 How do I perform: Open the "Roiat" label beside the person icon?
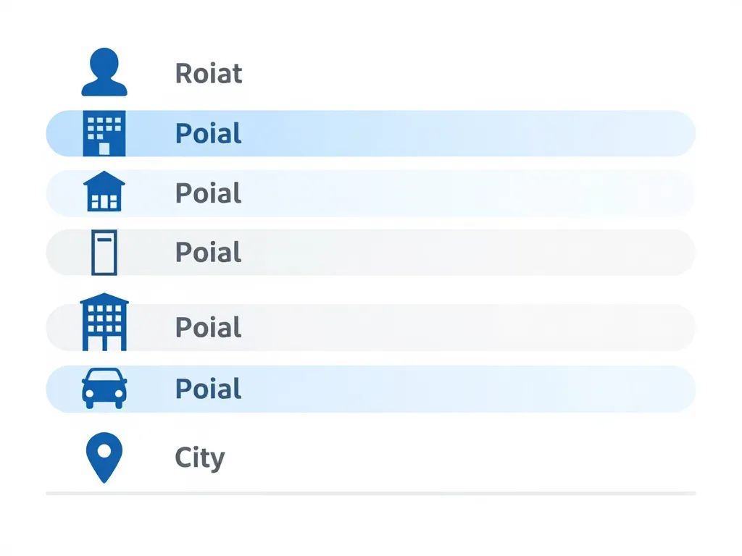(209, 74)
